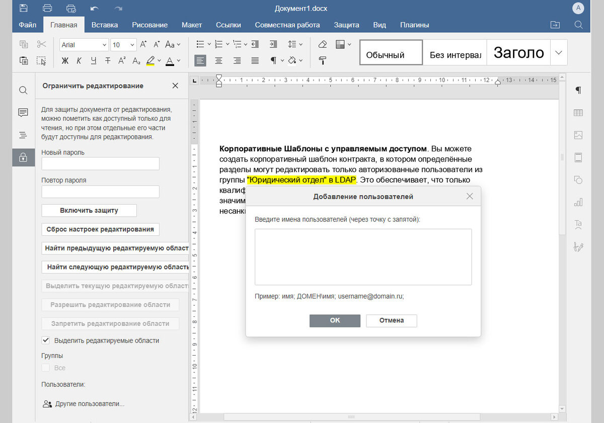Click Найти предыдущую редактируемую область

(115, 248)
